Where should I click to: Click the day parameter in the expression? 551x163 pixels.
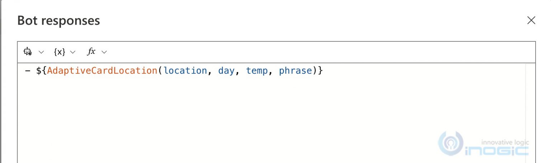pyautogui.click(x=226, y=71)
